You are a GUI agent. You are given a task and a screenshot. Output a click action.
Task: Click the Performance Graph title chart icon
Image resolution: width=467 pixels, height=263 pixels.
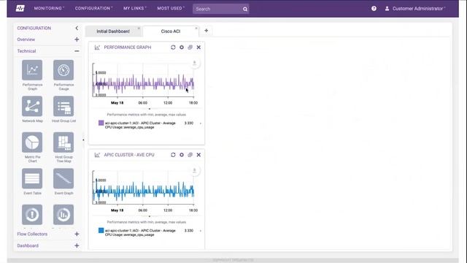pyautogui.click(x=97, y=47)
